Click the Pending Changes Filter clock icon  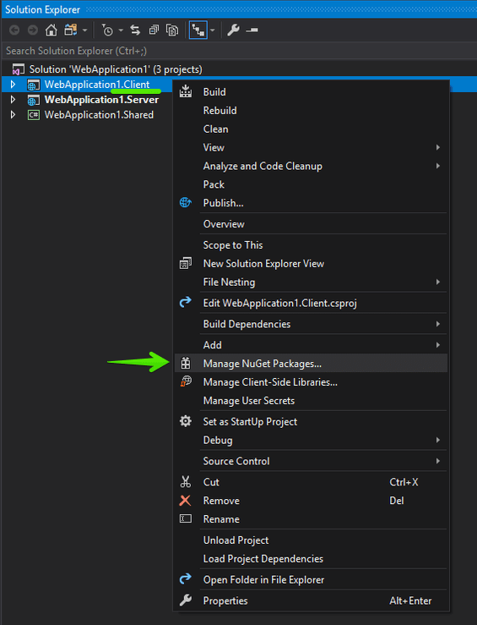coord(107,30)
